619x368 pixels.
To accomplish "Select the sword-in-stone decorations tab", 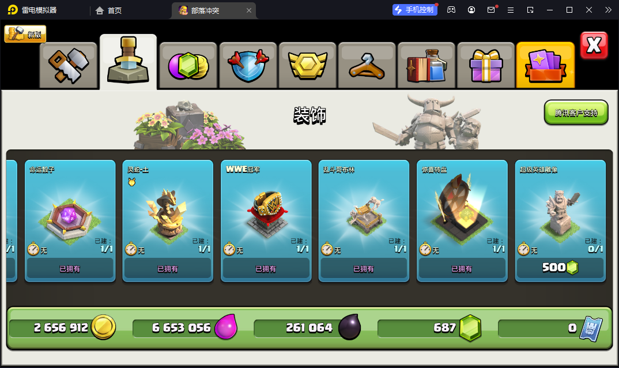I will coord(129,62).
